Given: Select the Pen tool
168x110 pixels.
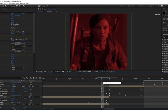Looking at the screenshot, I should coord(6,6).
